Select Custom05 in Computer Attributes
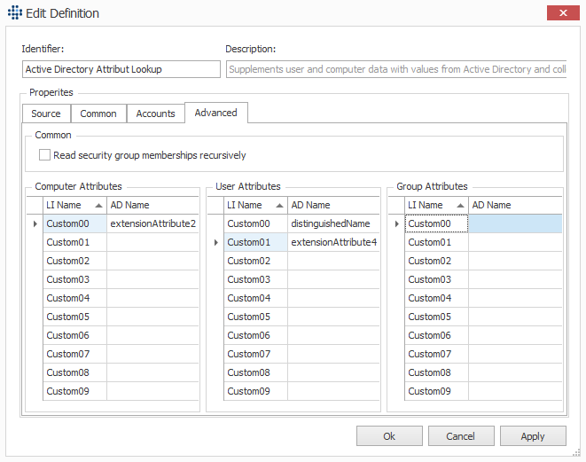The width and height of the screenshot is (586, 462). (x=74, y=317)
